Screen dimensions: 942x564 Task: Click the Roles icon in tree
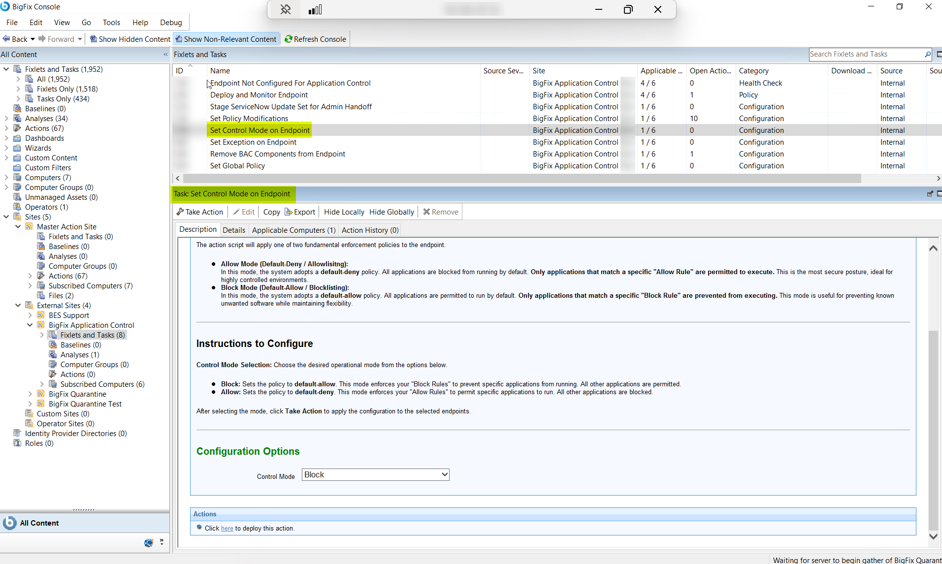pyautogui.click(x=17, y=443)
